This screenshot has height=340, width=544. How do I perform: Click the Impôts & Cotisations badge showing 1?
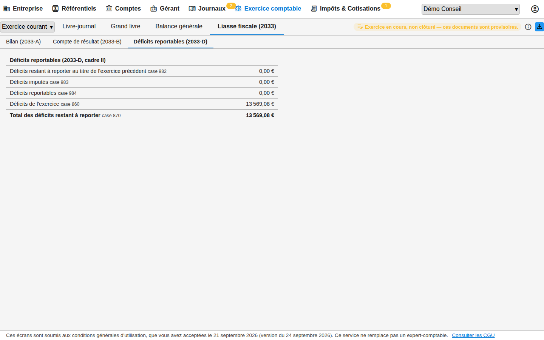point(386,6)
